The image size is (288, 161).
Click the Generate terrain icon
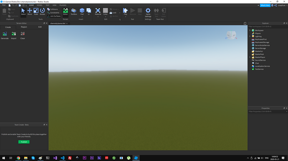pyautogui.click(x=5, y=35)
